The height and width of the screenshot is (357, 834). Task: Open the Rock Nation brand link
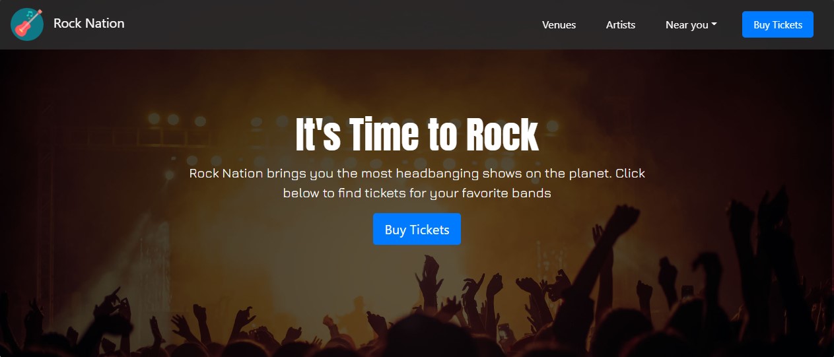88,24
